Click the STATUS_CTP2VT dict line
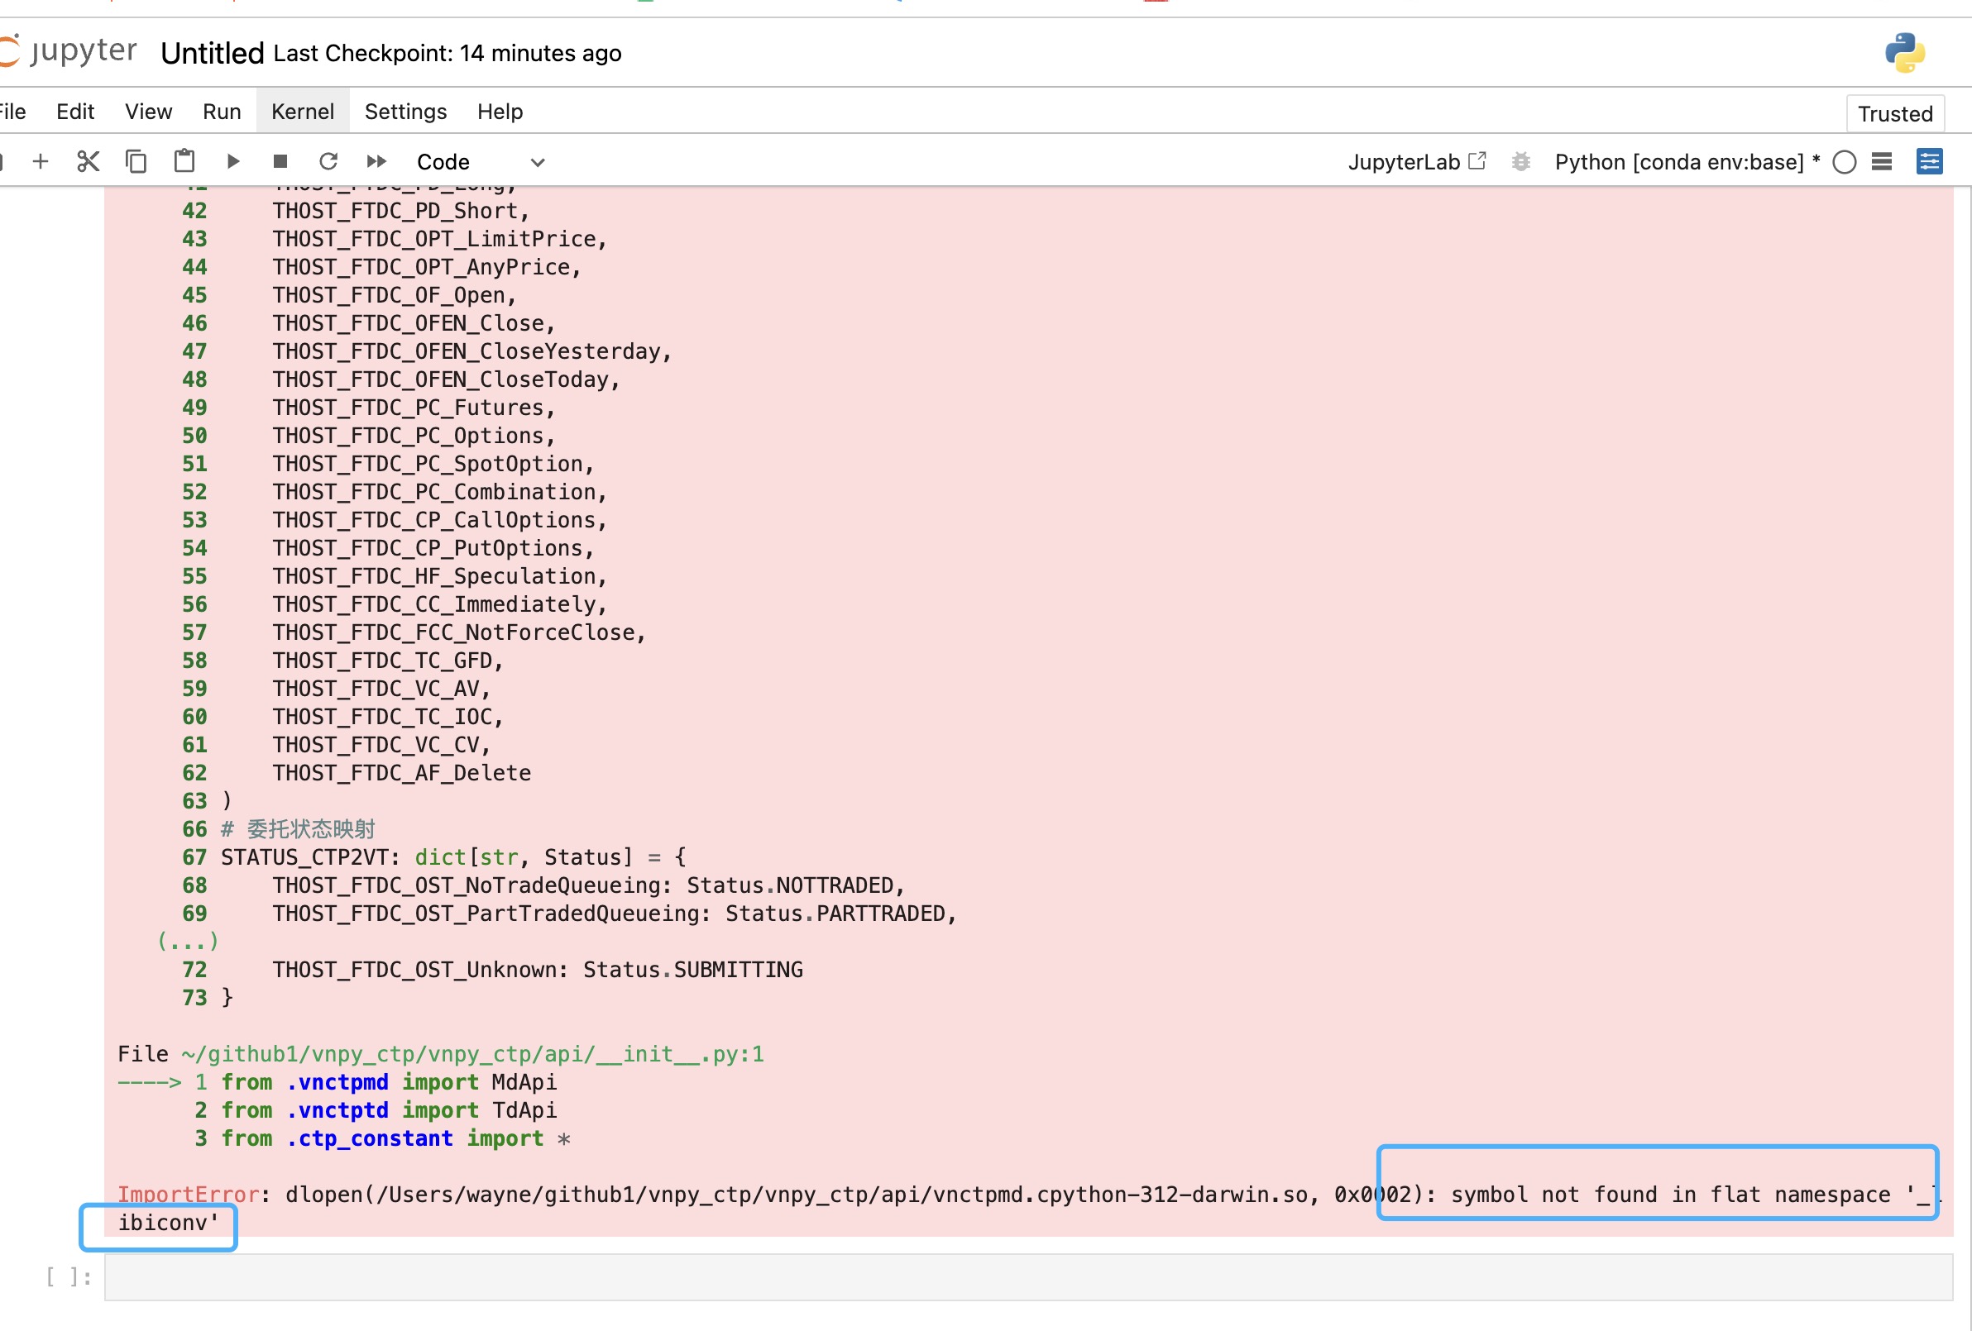1972x1331 pixels. tap(453, 856)
